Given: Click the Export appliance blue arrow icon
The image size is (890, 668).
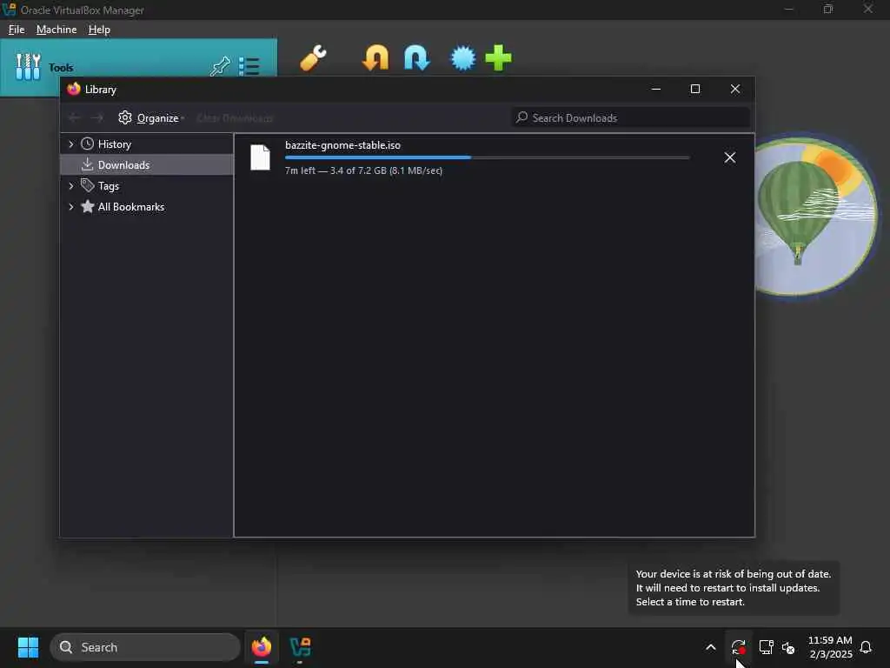Looking at the screenshot, I should (x=416, y=58).
